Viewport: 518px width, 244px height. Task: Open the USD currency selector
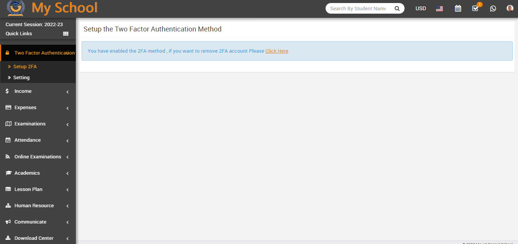pos(420,8)
